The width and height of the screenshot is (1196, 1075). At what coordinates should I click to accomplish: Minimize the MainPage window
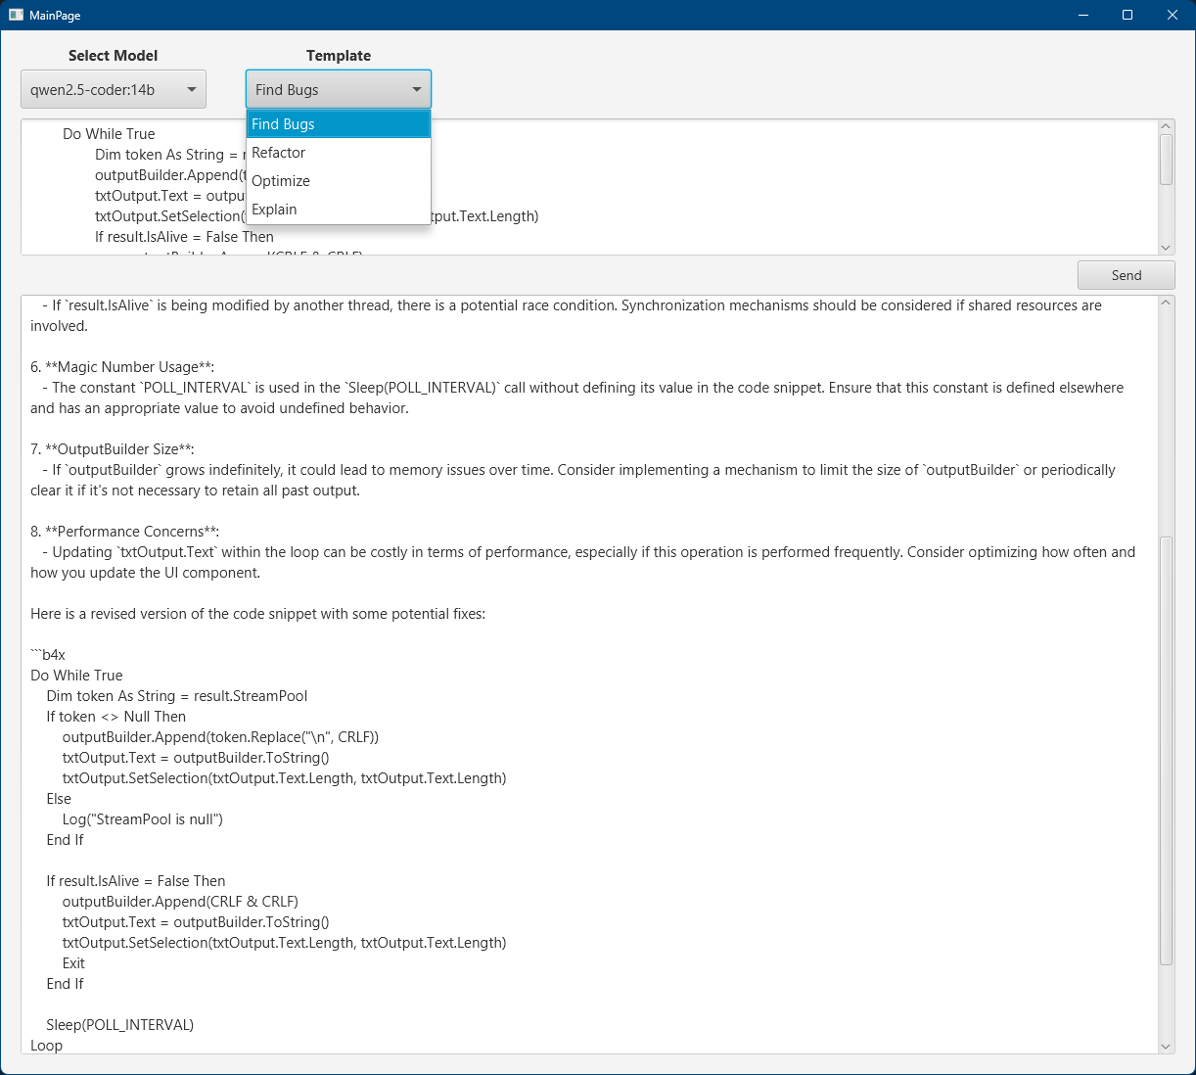[1083, 15]
